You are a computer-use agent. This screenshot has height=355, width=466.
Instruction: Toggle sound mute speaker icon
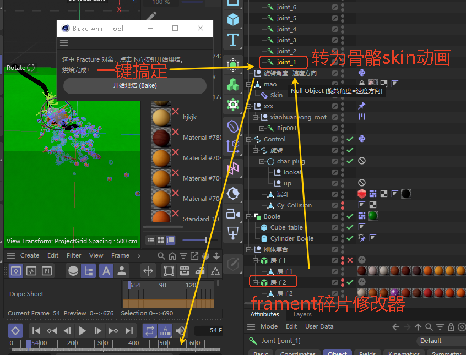tap(180, 331)
